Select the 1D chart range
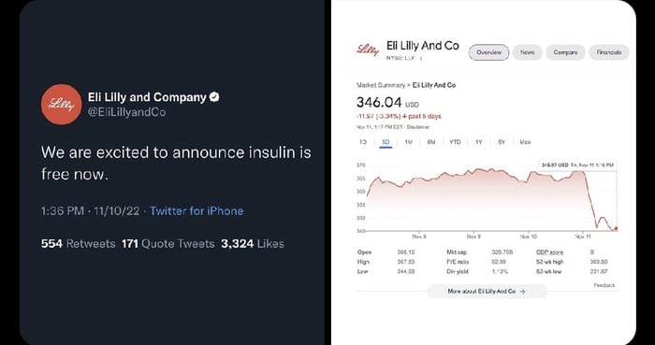 tap(363, 142)
